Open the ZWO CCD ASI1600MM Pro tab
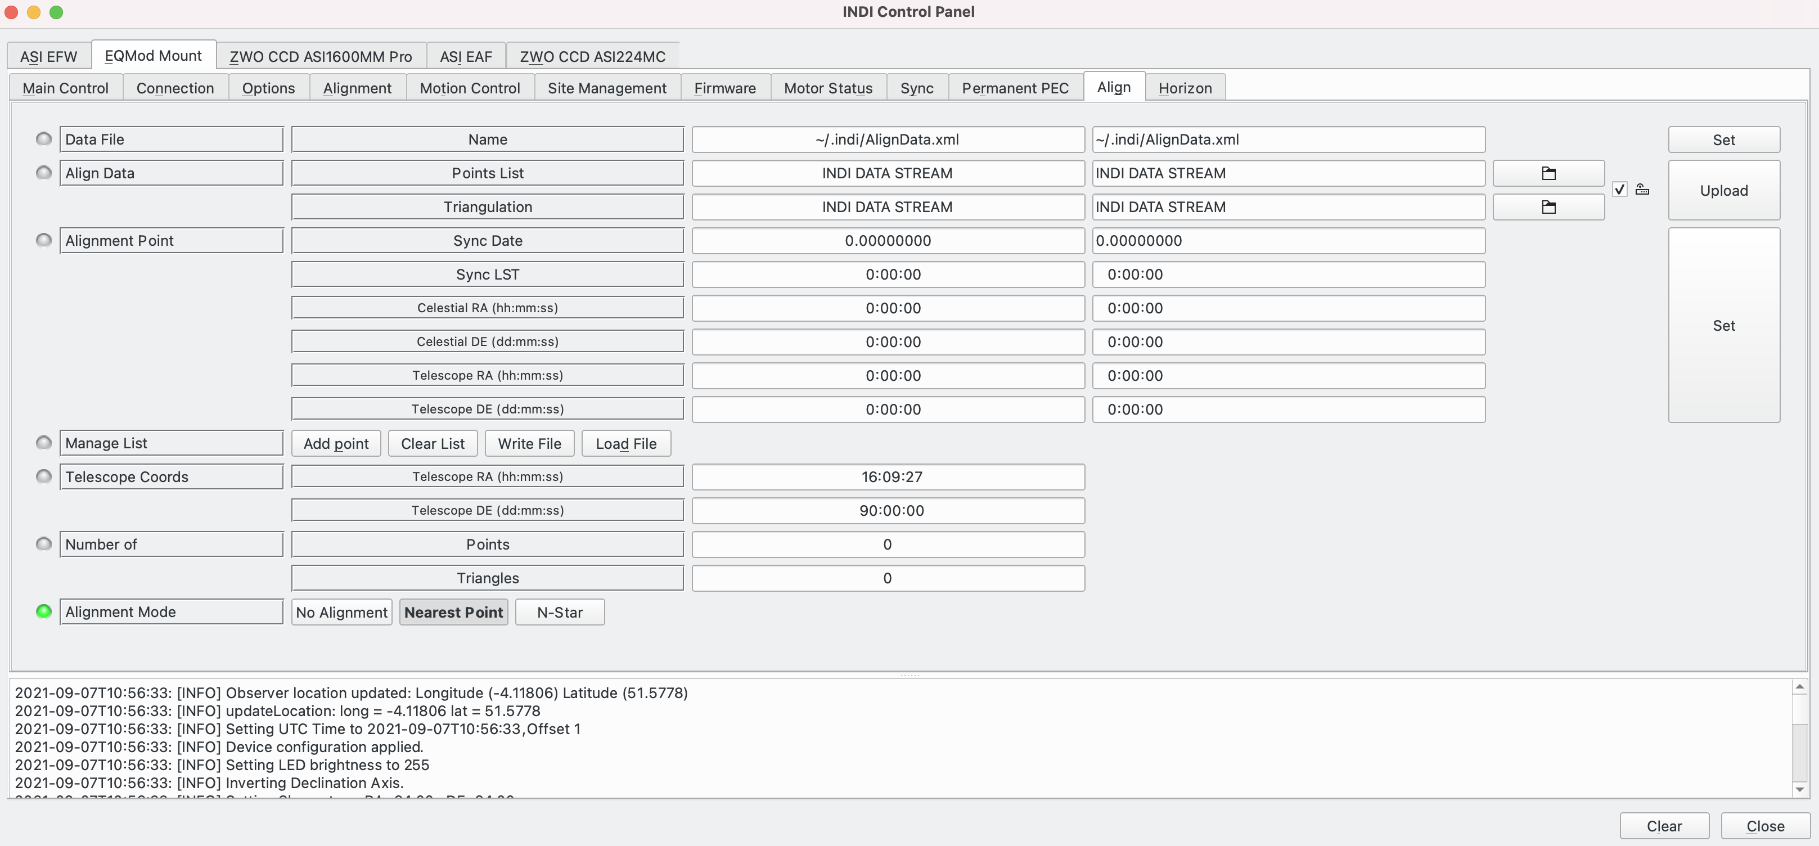This screenshot has height=846, width=1819. 321,56
